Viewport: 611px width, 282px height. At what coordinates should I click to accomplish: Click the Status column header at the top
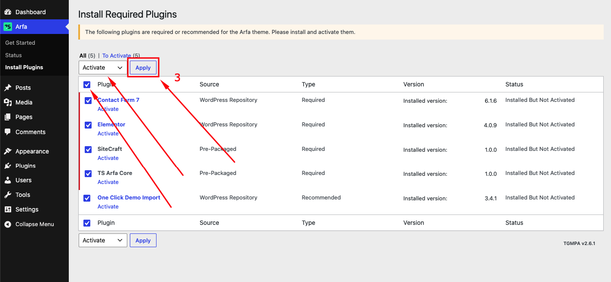(x=514, y=84)
